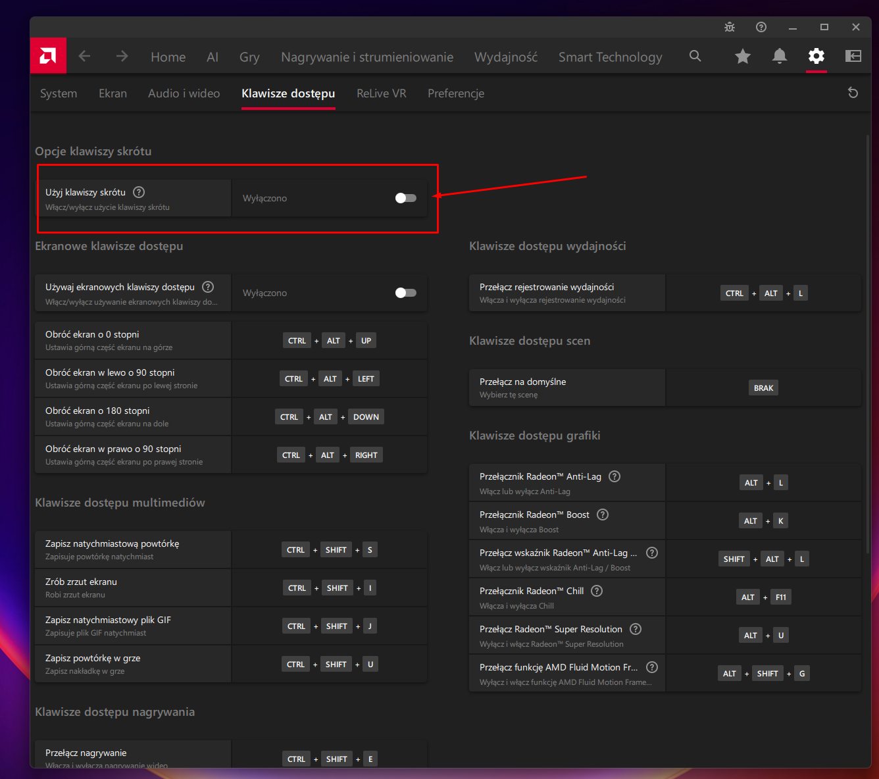Click the bug report icon
The image size is (879, 779).
coord(730,27)
